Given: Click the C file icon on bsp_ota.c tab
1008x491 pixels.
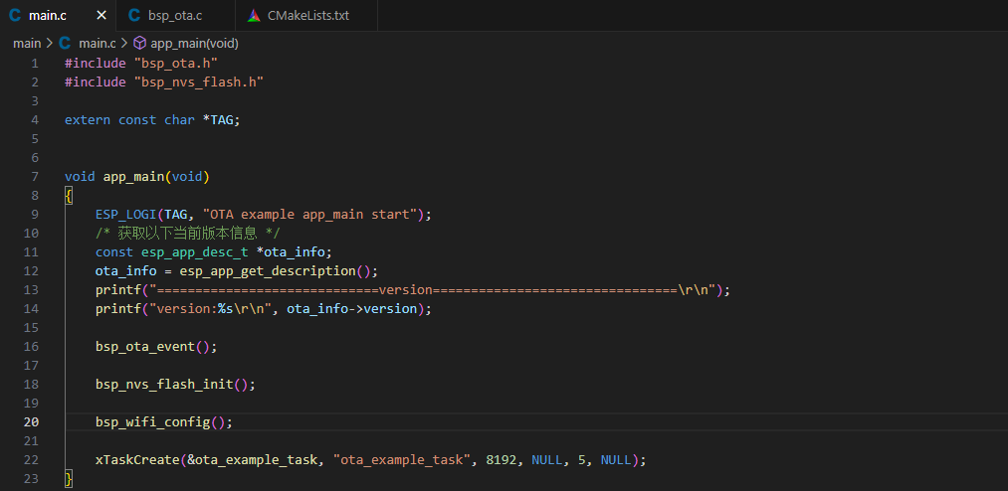Looking at the screenshot, I should (x=133, y=15).
